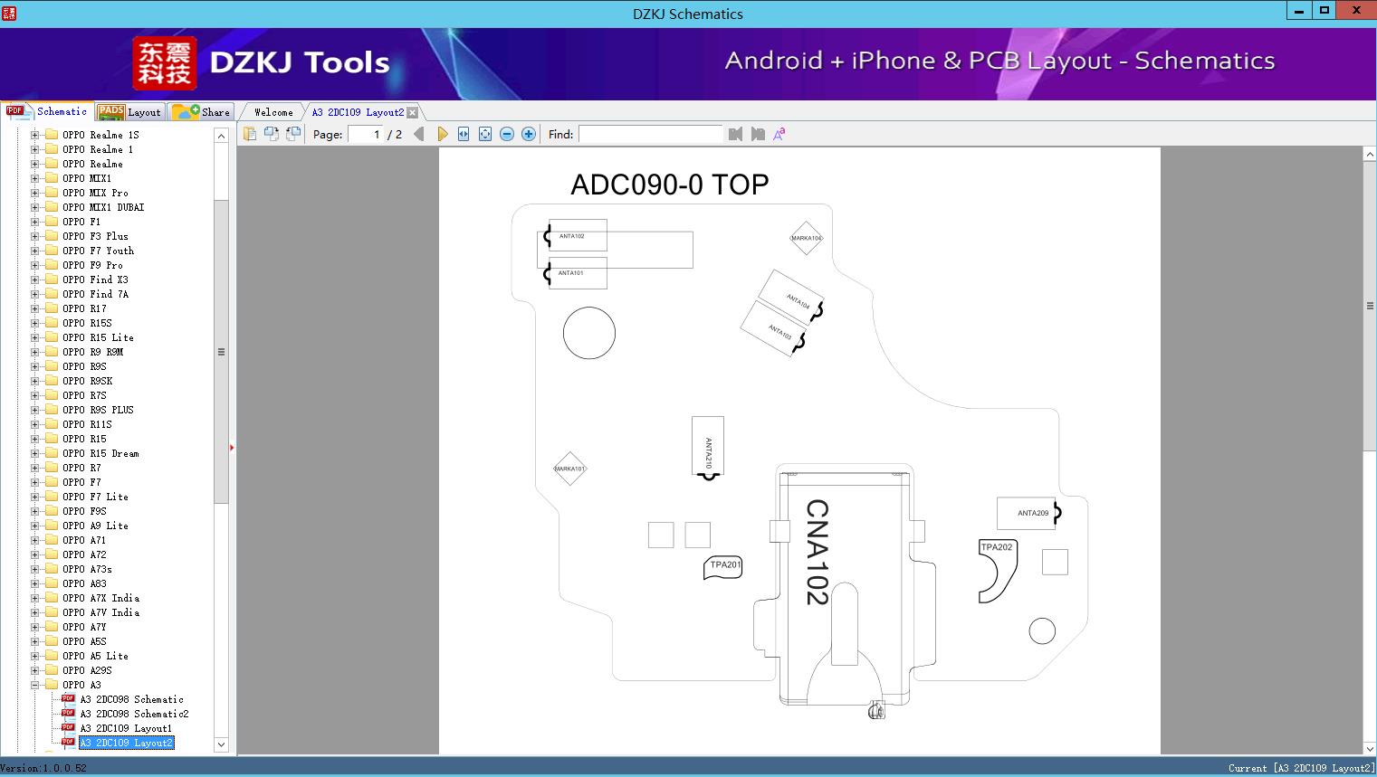Click the PDF icon of A3 2DC109 Layout1
Viewport: 1377px width, 777px height.
pos(68,727)
